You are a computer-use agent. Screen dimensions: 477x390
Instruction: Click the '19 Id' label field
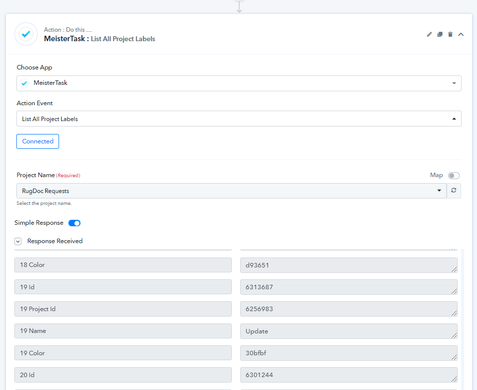coord(123,287)
